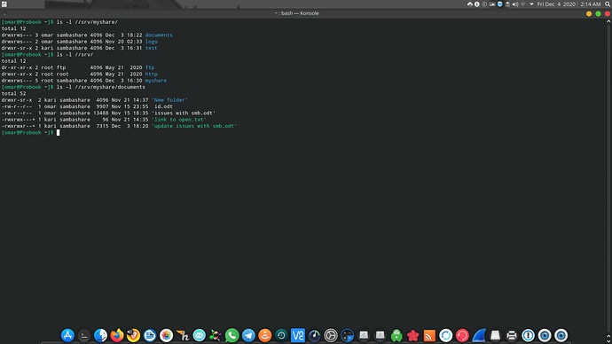
Task: Click the terminal cursor at last prompt
Action: coord(59,133)
